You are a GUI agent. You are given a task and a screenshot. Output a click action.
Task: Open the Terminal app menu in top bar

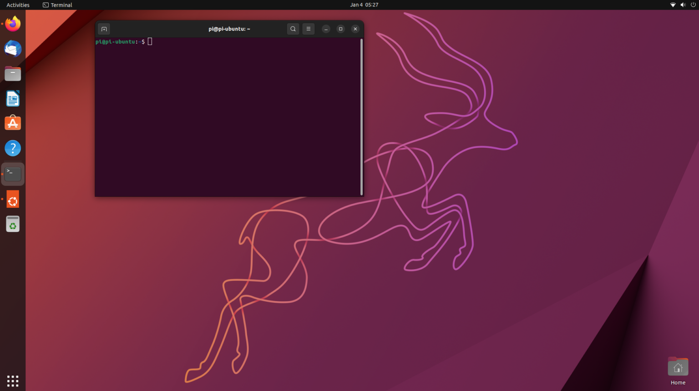point(57,5)
